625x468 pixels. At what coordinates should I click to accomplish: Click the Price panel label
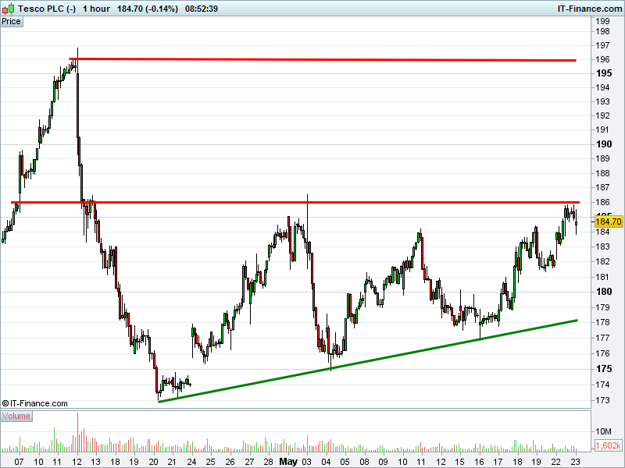(12, 22)
